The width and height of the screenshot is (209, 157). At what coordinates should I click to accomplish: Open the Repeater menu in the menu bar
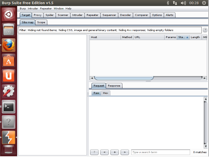pyautogui.click(x=46, y=9)
